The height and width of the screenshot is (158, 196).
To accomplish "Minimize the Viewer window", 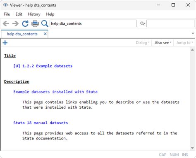I will (159, 5).
